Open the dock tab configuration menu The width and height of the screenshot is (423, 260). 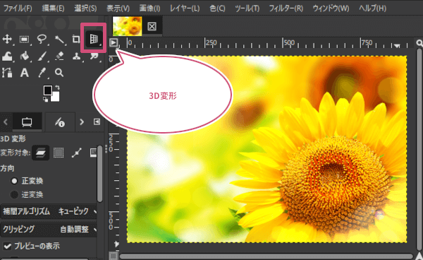(97, 122)
